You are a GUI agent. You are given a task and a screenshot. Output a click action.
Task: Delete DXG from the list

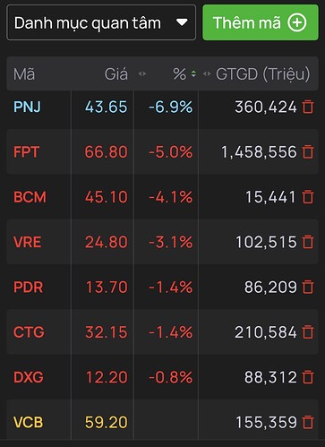pos(308,377)
